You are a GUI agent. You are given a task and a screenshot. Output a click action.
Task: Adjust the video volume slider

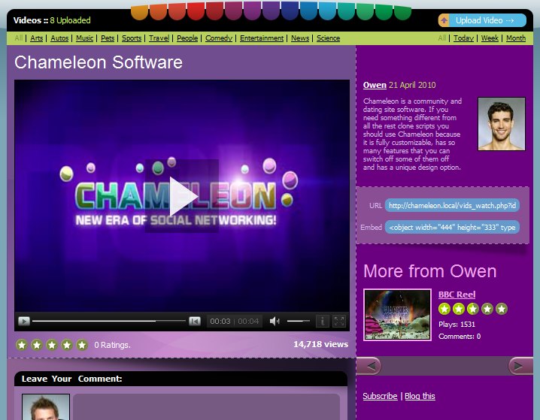pos(298,322)
